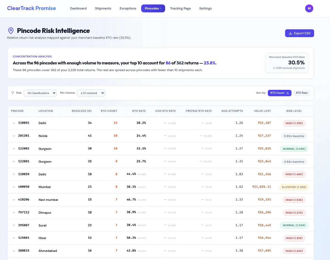Viewport: 330px width, 260px height.
Task: Open the M user avatar
Action: (x=309, y=8)
